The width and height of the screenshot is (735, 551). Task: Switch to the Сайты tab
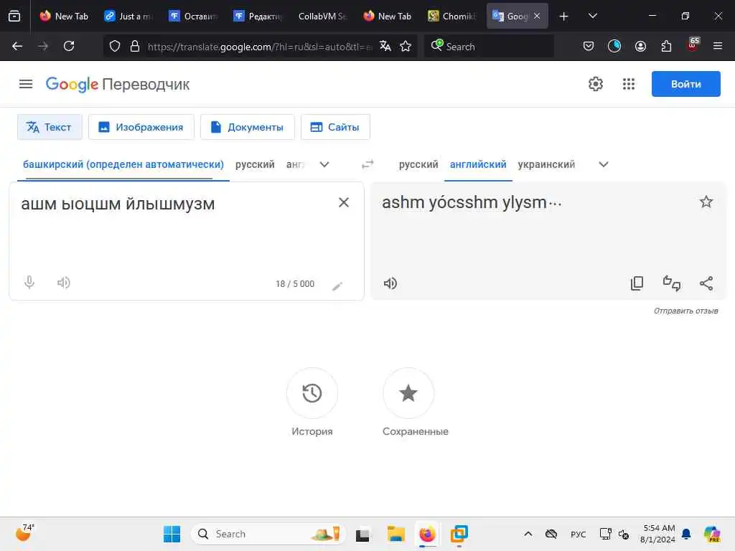click(335, 127)
